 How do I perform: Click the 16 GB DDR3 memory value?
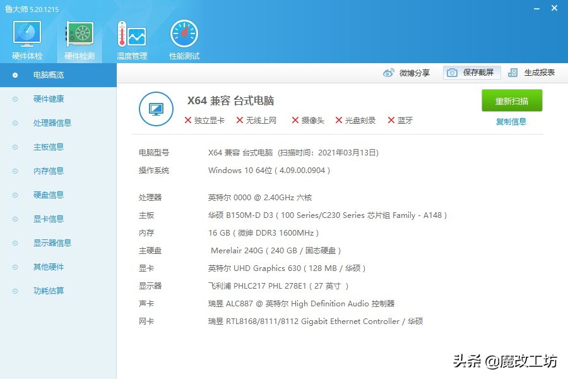coord(263,233)
